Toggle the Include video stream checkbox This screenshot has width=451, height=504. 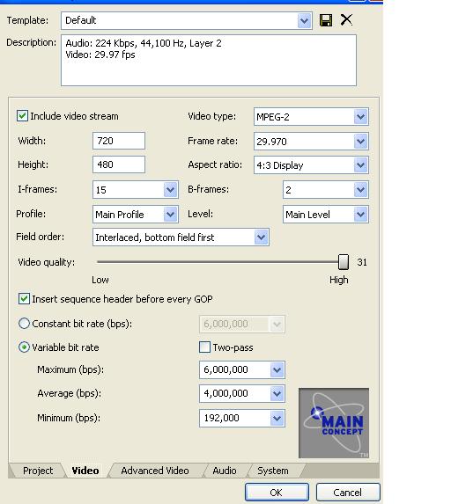tap(22, 116)
